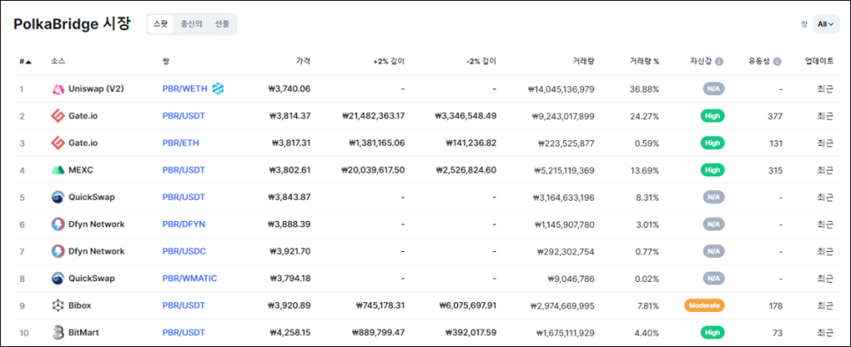
Task: Click the Gate.io PBR/ETH pair link
Action: [181, 144]
